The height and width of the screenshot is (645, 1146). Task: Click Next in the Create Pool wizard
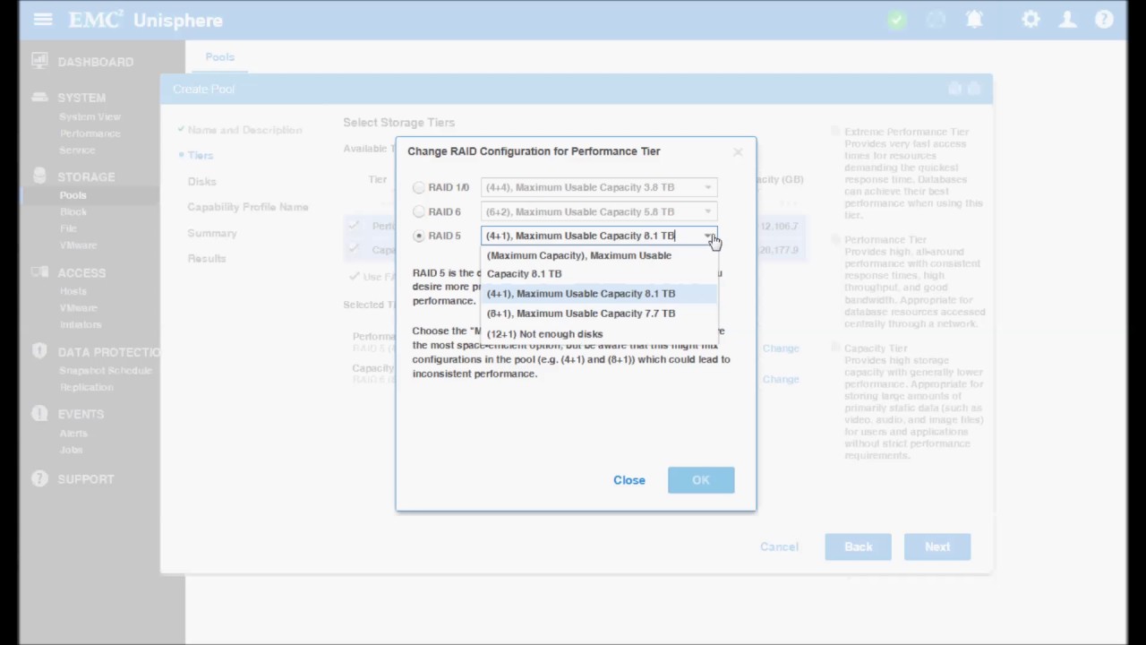point(937,546)
